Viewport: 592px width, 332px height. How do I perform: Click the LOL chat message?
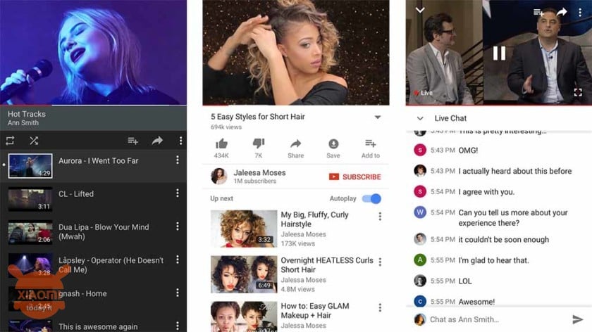tap(464, 281)
